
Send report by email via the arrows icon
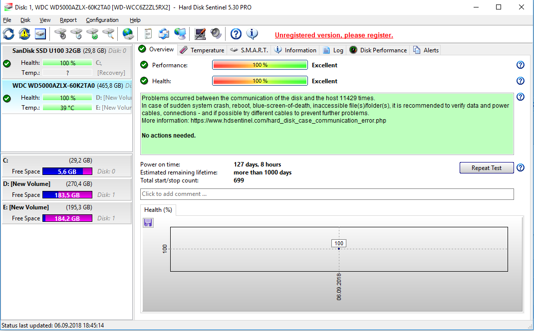164,34
